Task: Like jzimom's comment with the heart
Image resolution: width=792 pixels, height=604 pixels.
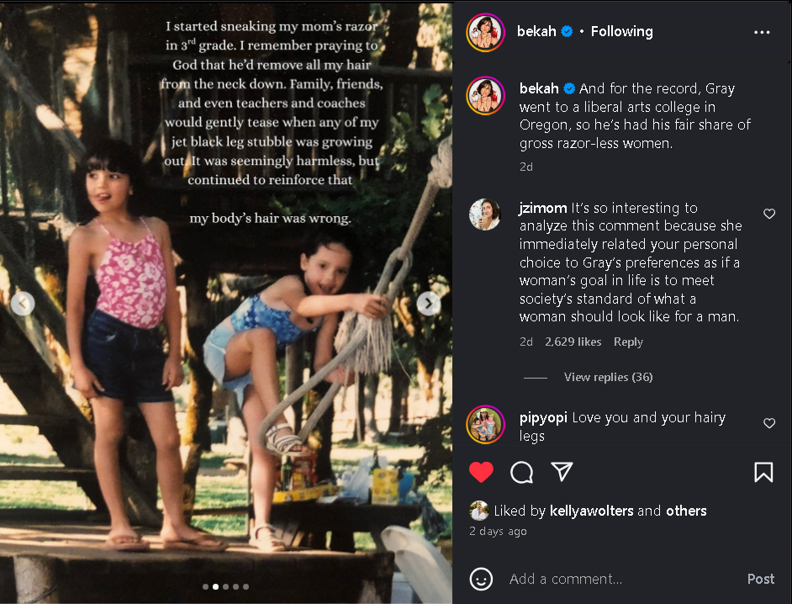Action: [769, 215]
